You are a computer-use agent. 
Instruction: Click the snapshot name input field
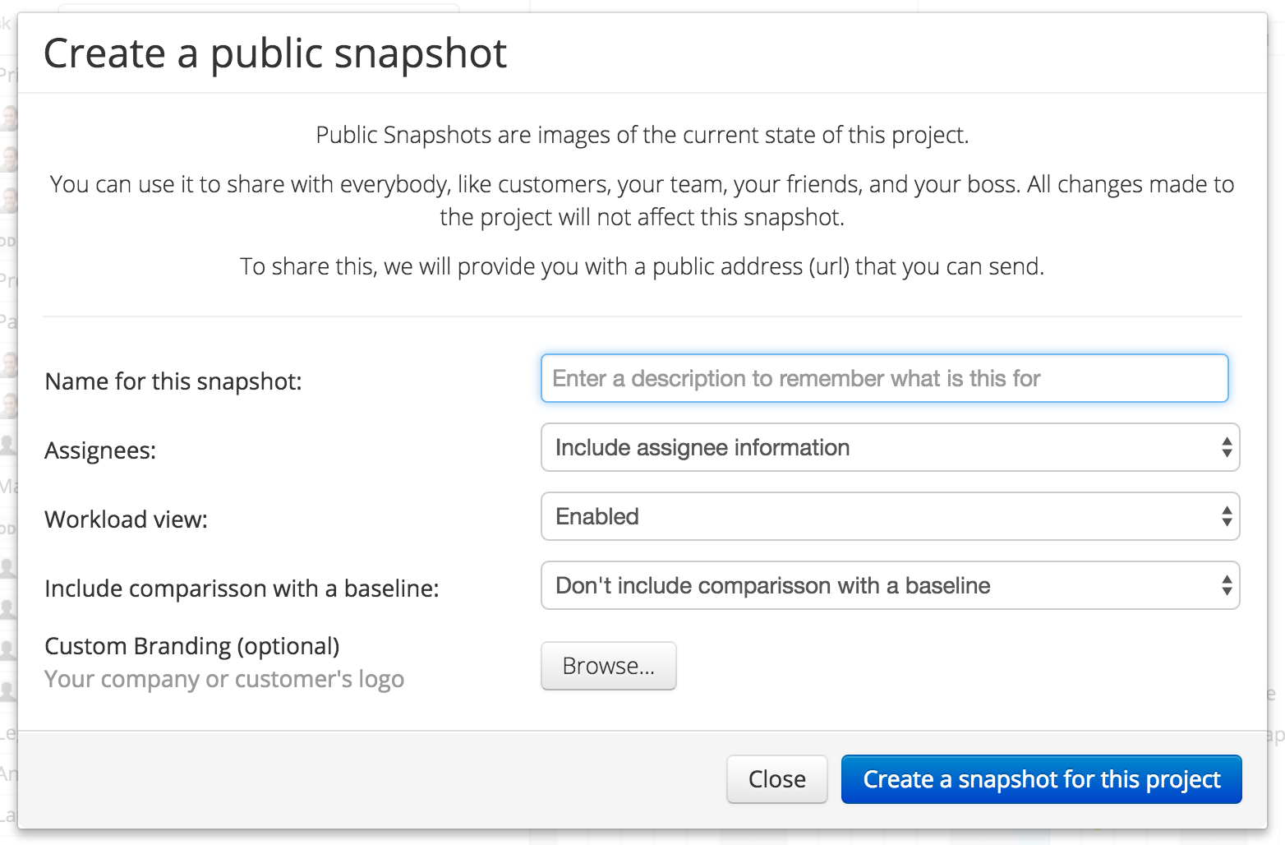[885, 378]
